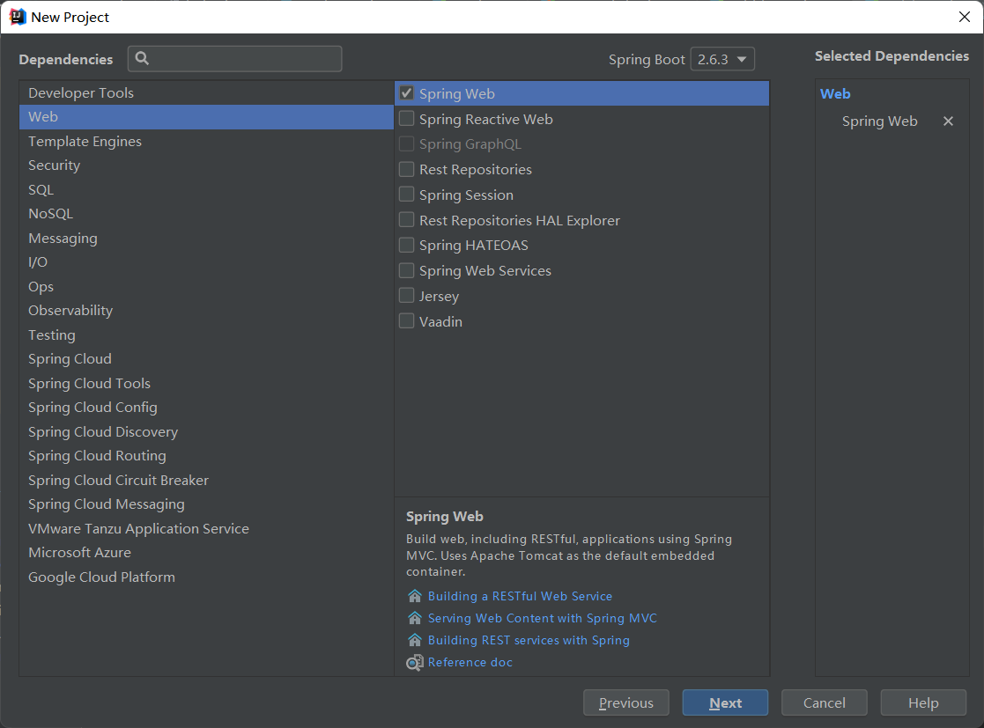Screen dimensions: 984x728
Task: Select the Security category
Action: click(54, 165)
